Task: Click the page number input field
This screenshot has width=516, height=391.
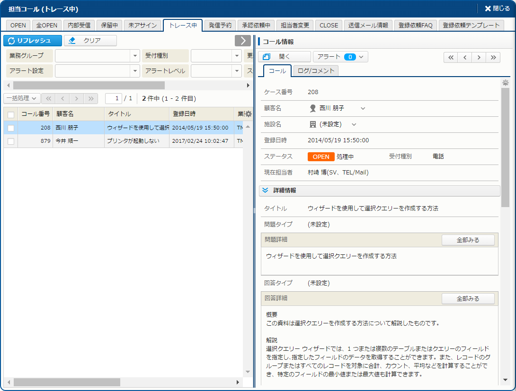Action: (x=114, y=98)
